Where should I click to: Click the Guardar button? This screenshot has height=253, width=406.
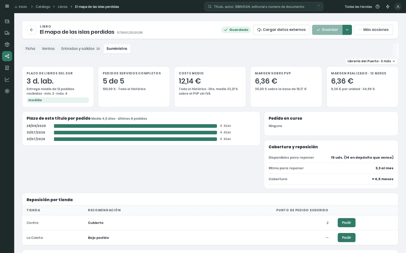click(327, 30)
